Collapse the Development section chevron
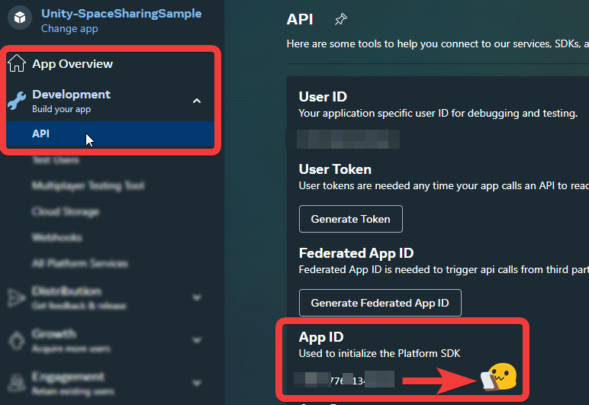 [x=196, y=101]
